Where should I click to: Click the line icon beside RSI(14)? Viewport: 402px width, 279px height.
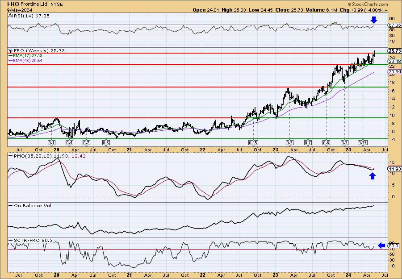(x=10, y=16)
